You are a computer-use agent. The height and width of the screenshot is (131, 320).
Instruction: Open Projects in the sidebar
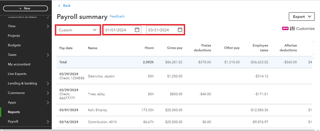(14, 36)
